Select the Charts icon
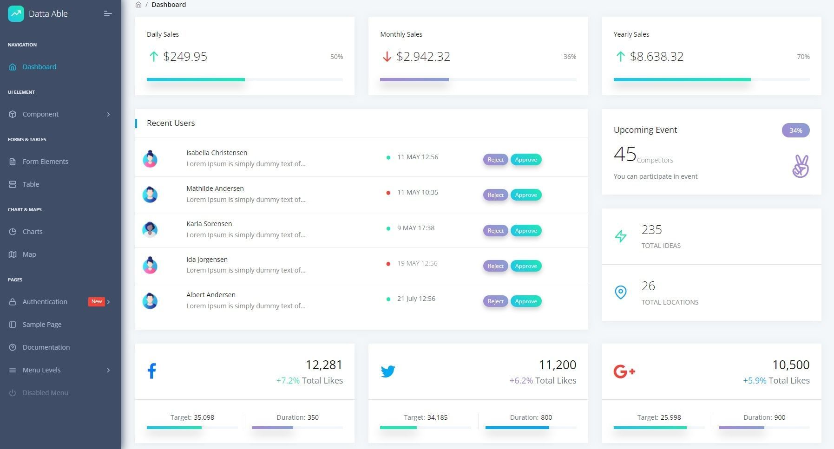 click(x=13, y=231)
